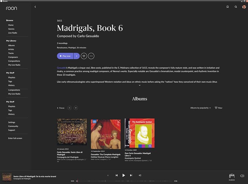
Task: Open the Compagnia del Madrigale album cover
Action: click(72, 132)
